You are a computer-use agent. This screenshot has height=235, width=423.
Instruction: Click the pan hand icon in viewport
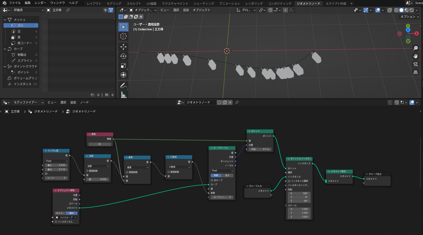tap(415, 56)
